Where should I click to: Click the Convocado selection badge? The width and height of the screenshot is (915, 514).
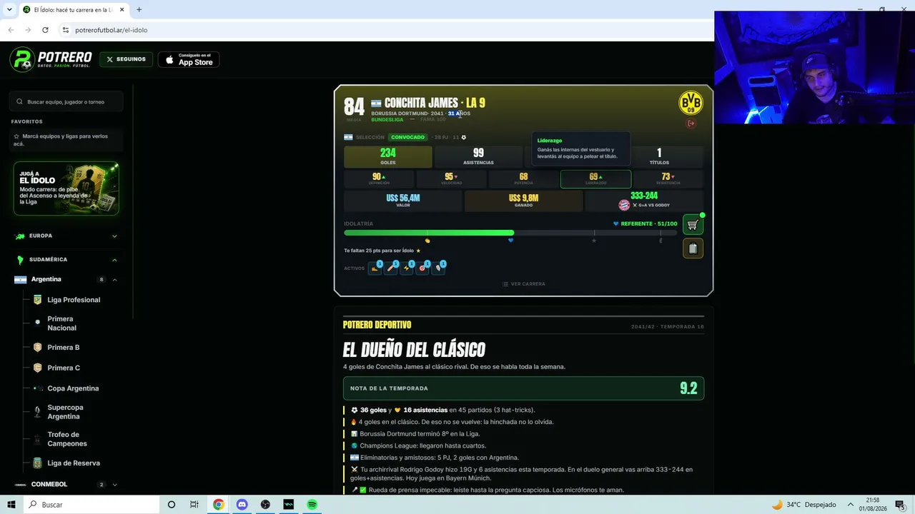pyautogui.click(x=408, y=137)
